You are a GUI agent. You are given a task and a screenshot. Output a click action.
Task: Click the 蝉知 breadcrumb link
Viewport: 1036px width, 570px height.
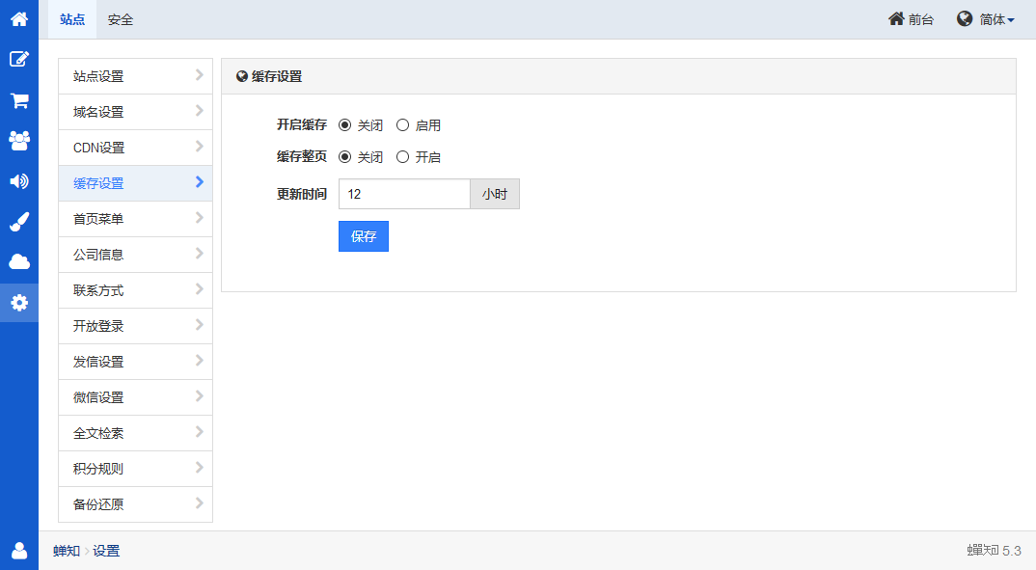[67, 551]
